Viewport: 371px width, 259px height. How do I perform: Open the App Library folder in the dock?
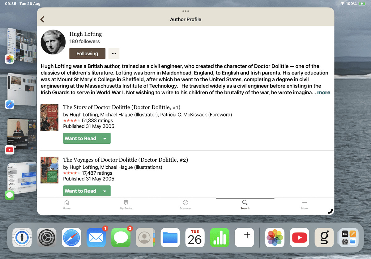tap(349, 238)
